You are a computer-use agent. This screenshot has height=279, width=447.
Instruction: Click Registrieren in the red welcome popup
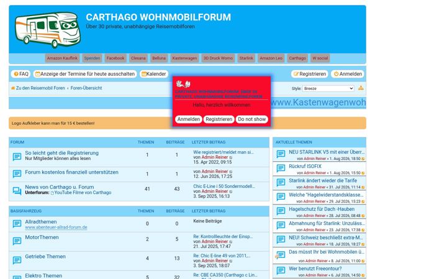[x=219, y=119]
